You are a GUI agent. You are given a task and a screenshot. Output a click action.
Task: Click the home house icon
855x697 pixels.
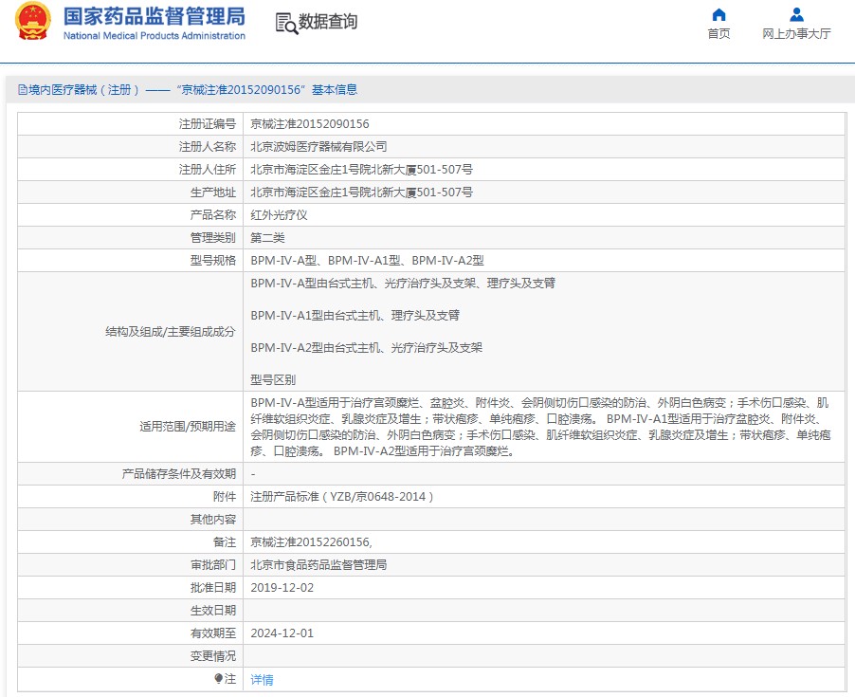(719, 14)
